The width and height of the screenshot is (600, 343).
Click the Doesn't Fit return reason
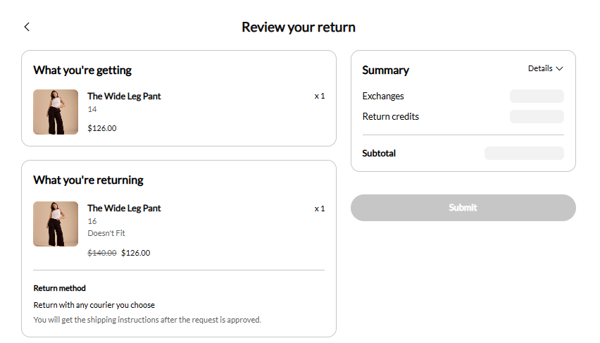point(106,233)
